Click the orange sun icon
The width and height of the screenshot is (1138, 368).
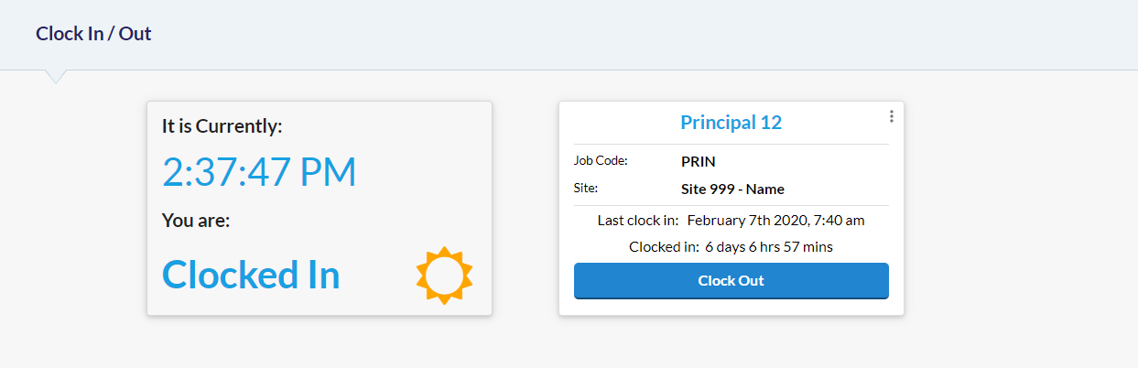click(x=444, y=275)
